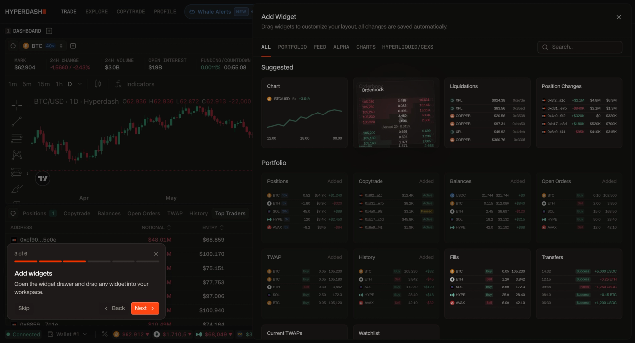The width and height of the screenshot is (635, 343).
Task: Set chart interval to 5m
Action: pyautogui.click(x=27, y=84)
